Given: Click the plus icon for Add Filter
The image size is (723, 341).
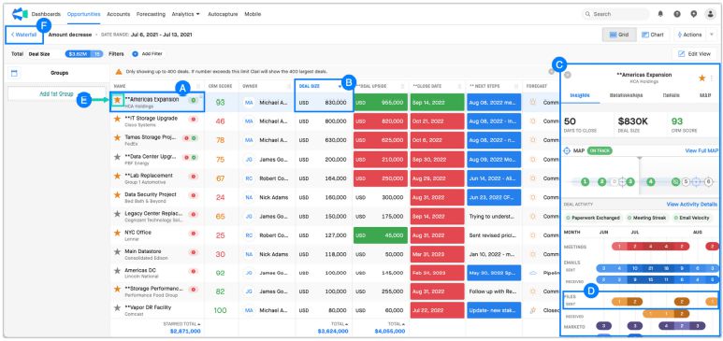Looking at the screenshot, I should 135,54.
